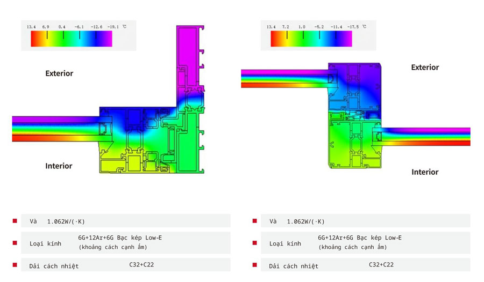
Task: Click the red bullet beside right 'Dải cách nhiệt'
Action: (255, 265)
